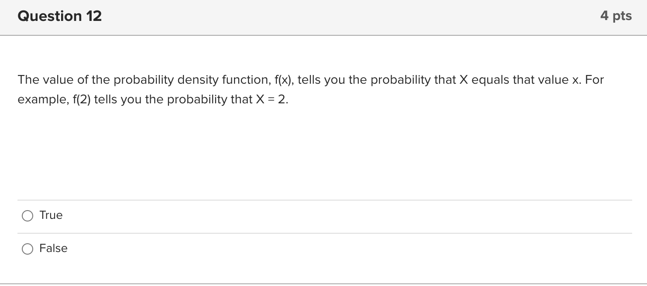Click the 4 pts label

click(616, 16)
